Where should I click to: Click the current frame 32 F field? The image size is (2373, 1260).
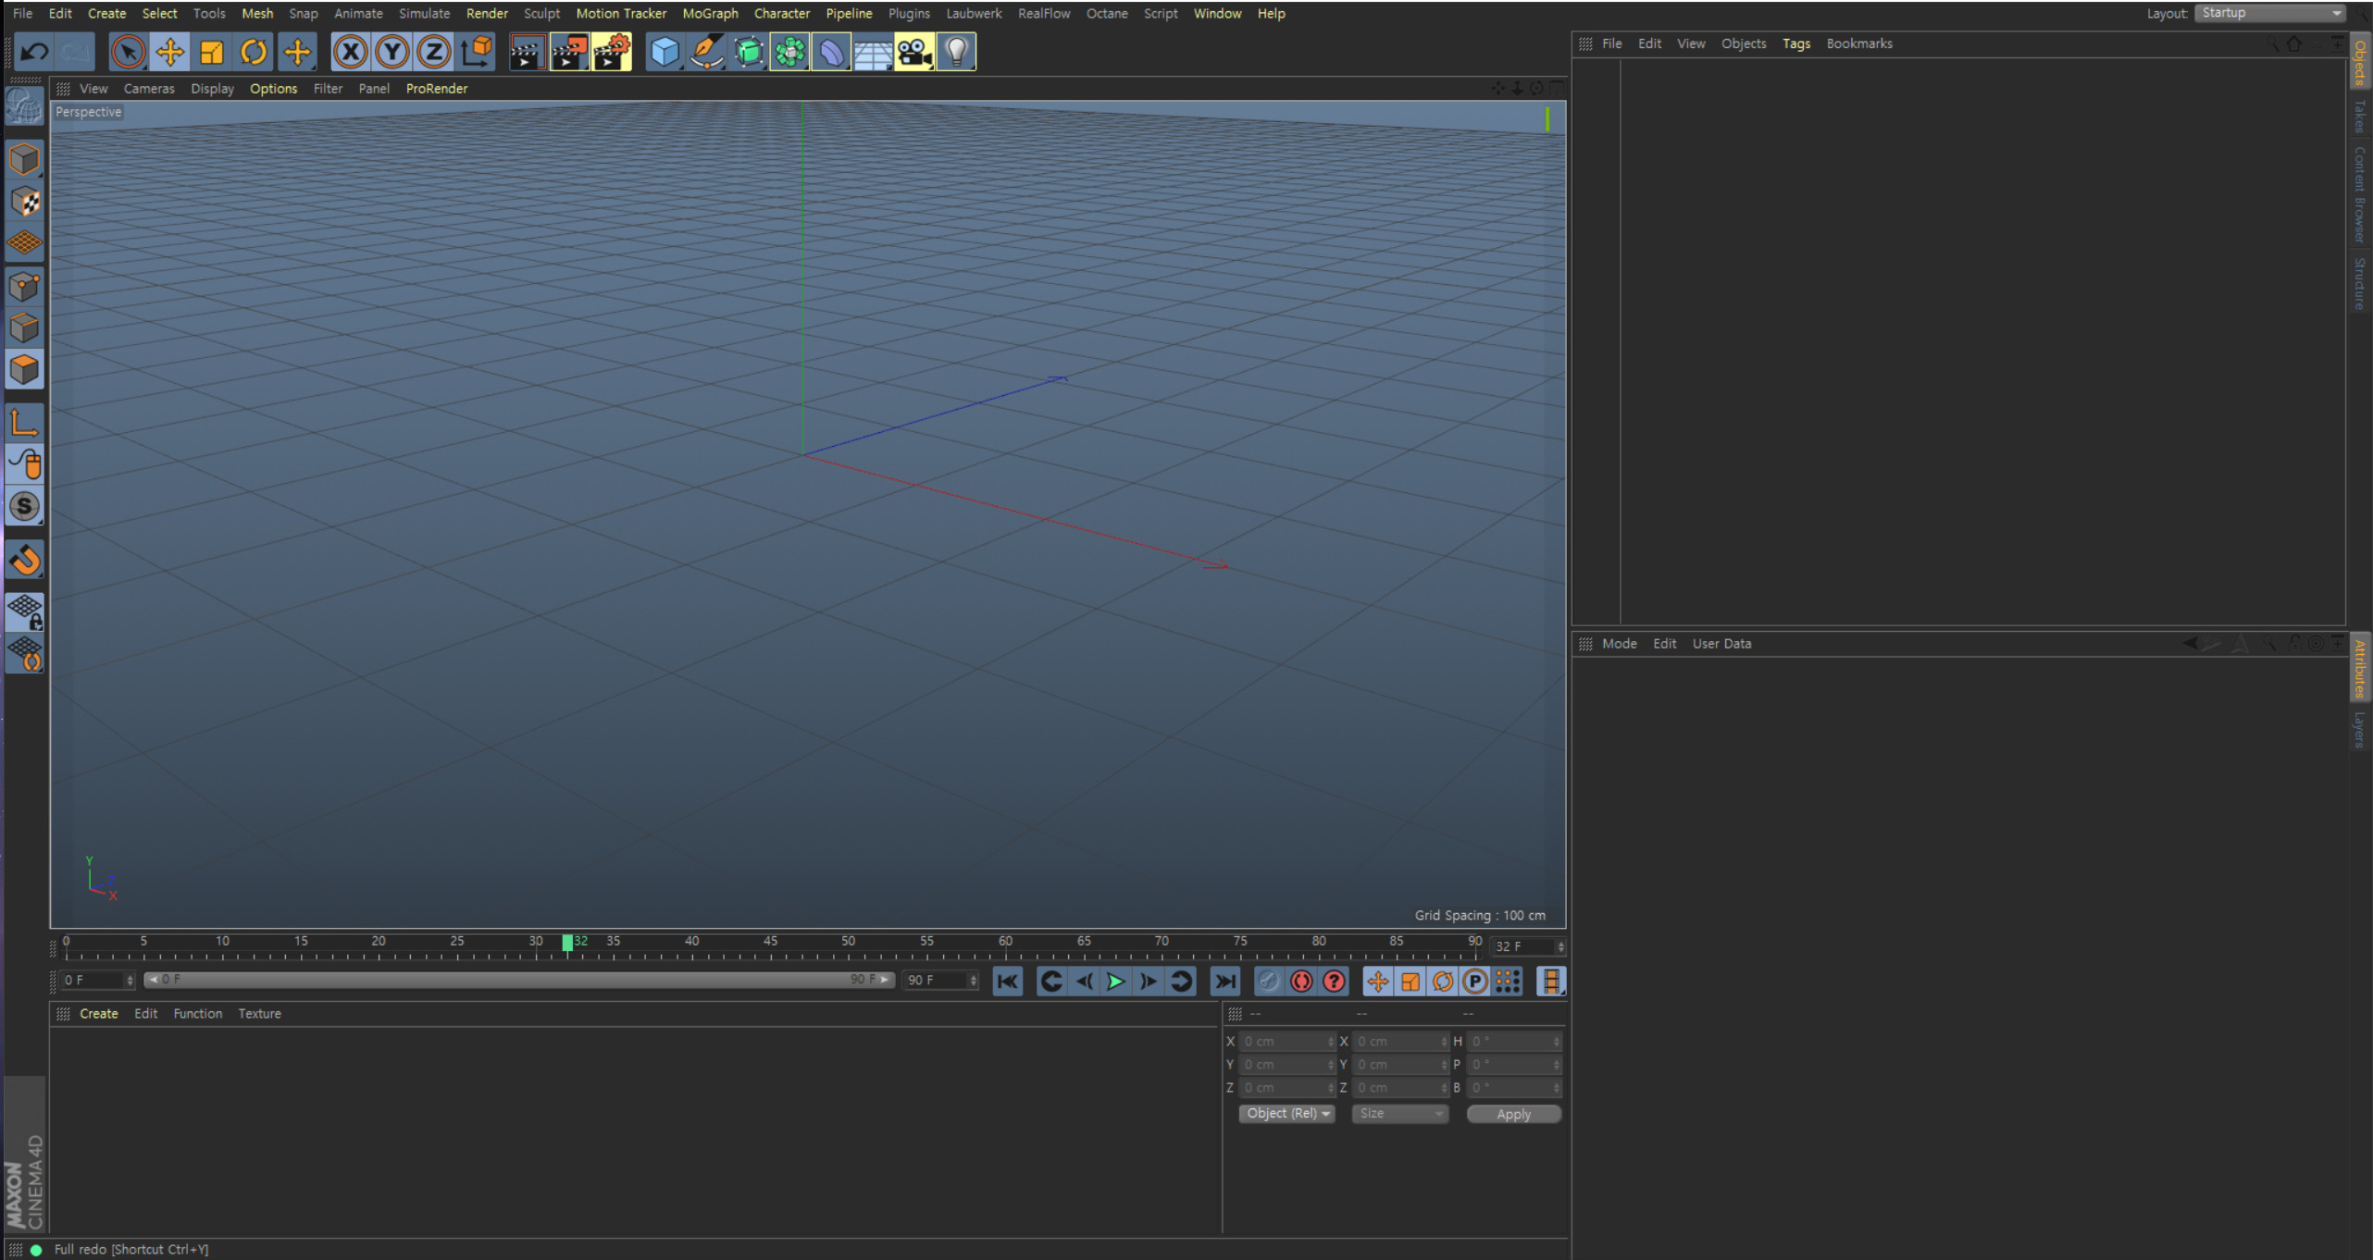click(1526, 946)
